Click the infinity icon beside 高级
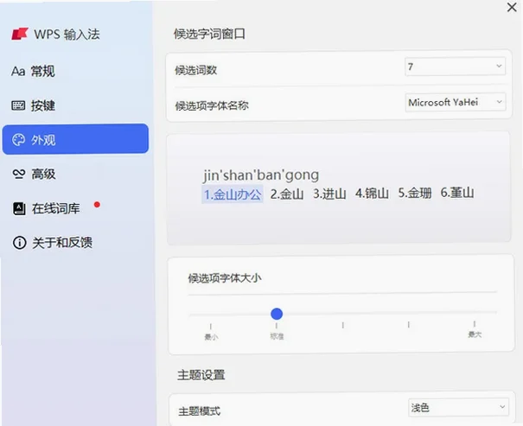The width and height of the screenshot is (523, 426). coord(19,174)
